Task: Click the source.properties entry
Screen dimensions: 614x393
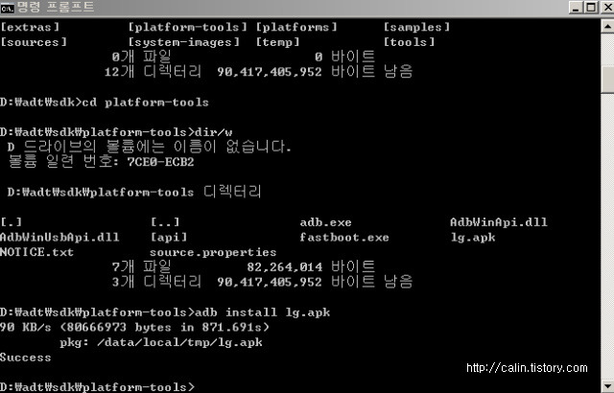Action: click(x=213, y=253)
